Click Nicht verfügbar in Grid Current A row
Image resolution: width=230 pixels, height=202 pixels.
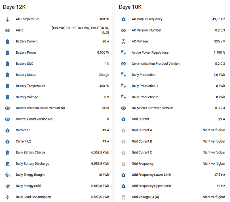[x=214, y=130]
